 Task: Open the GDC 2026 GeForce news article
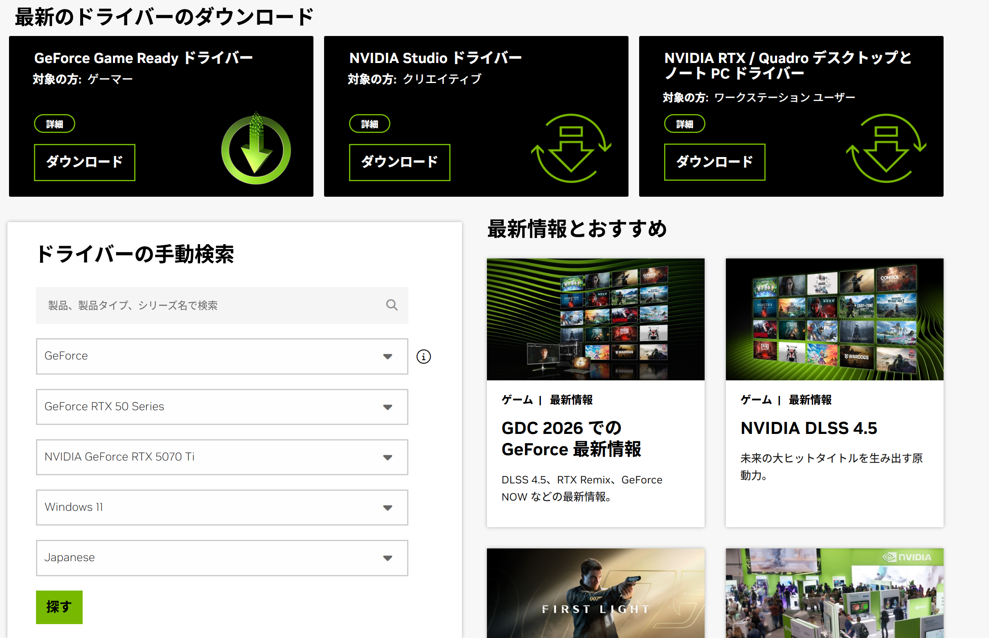[571, 438]
